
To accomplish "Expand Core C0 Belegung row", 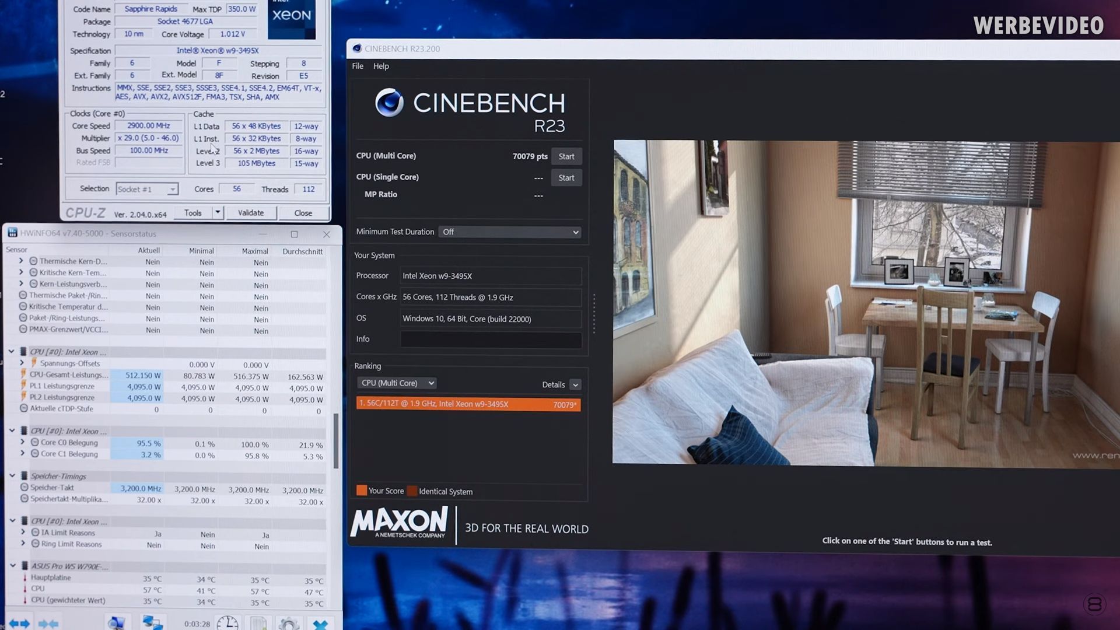I will (x=23, y=442).
